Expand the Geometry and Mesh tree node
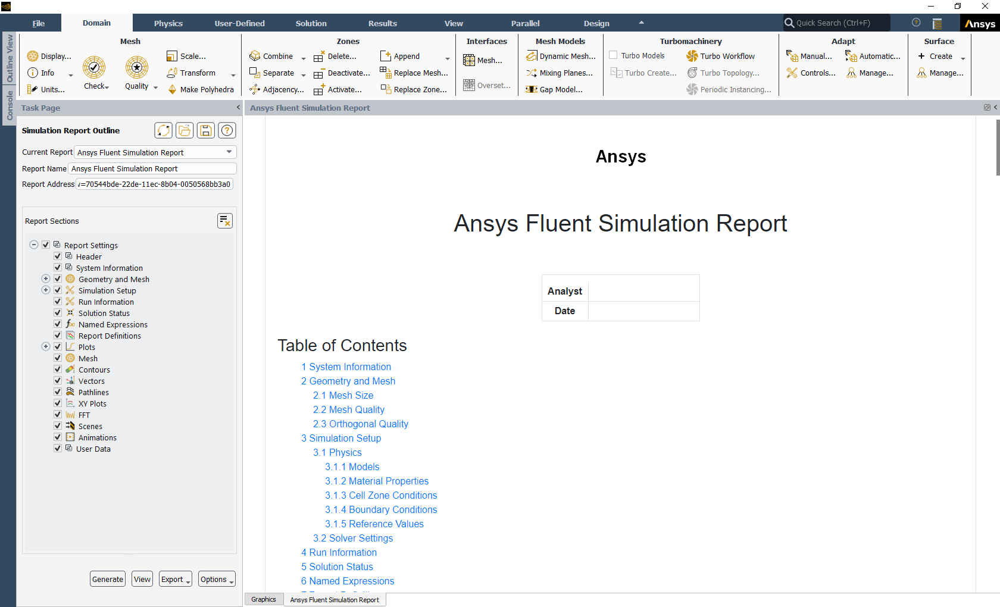This screenshot has height=607, width=1000. [45, 278]
